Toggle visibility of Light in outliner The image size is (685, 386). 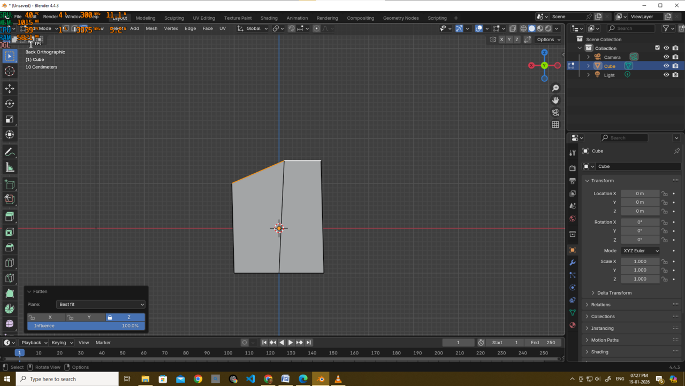pos(666,75)
